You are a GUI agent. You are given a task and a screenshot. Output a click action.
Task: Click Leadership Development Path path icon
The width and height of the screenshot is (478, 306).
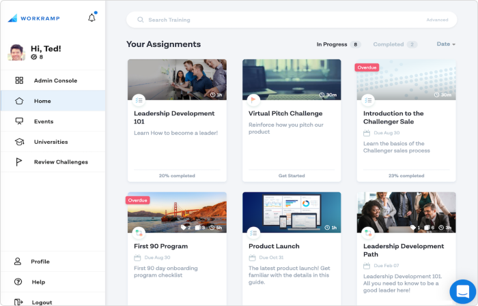tap(368, 233)
